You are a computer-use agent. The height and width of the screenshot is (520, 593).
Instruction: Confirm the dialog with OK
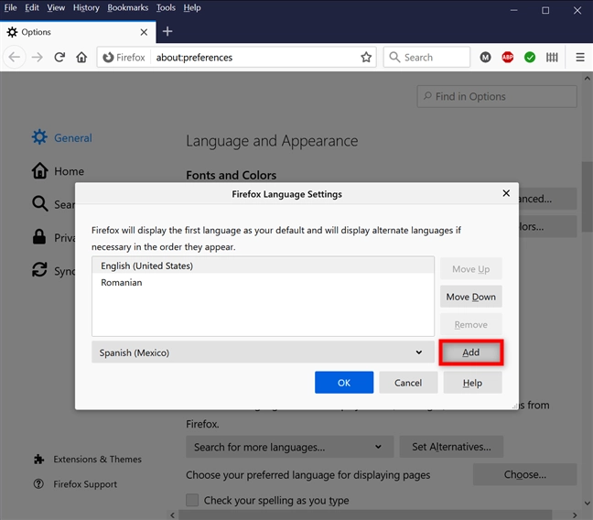344,383
